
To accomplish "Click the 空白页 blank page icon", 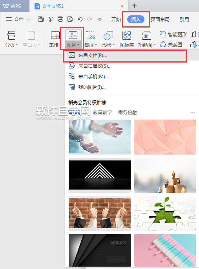I will tap(31, 35).
